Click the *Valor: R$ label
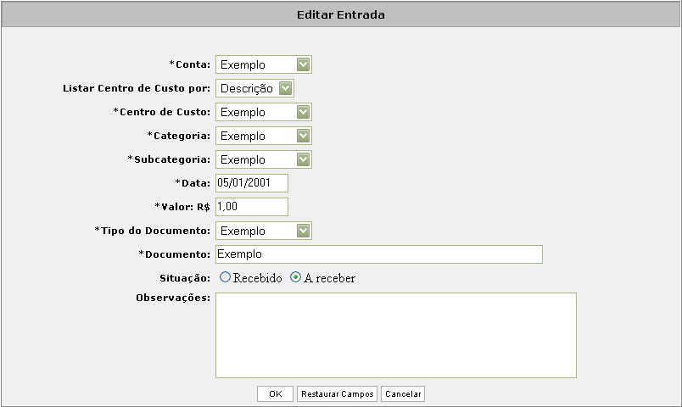The height and width of the screenshot is (407, 682). [182, 207]
